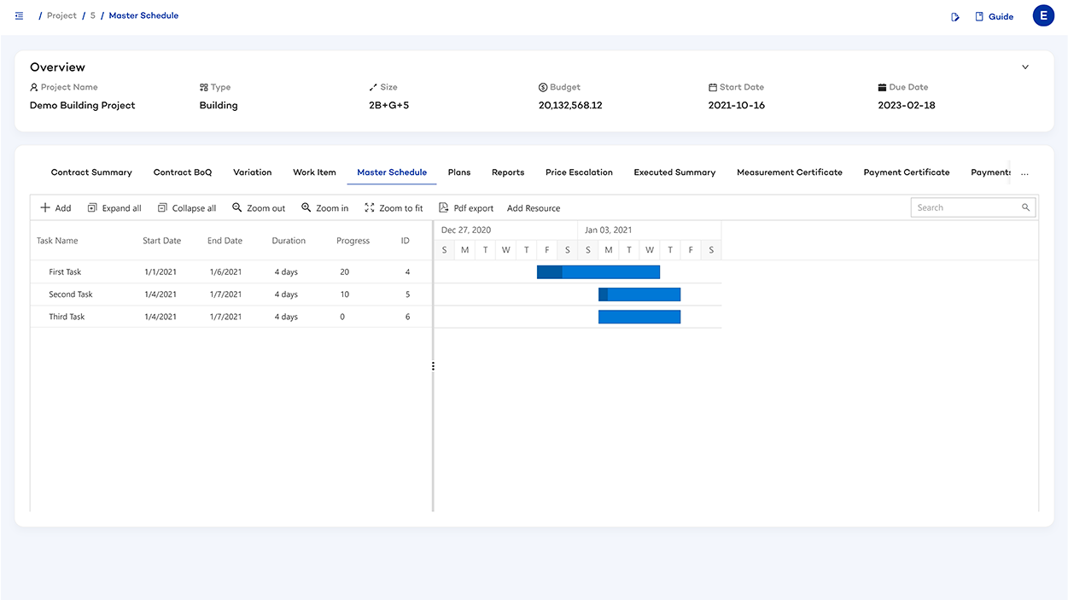This screenshot has width=1068, height=600.
Task: Export the schedule using Pdf export
Action: (x=466, y=208)
